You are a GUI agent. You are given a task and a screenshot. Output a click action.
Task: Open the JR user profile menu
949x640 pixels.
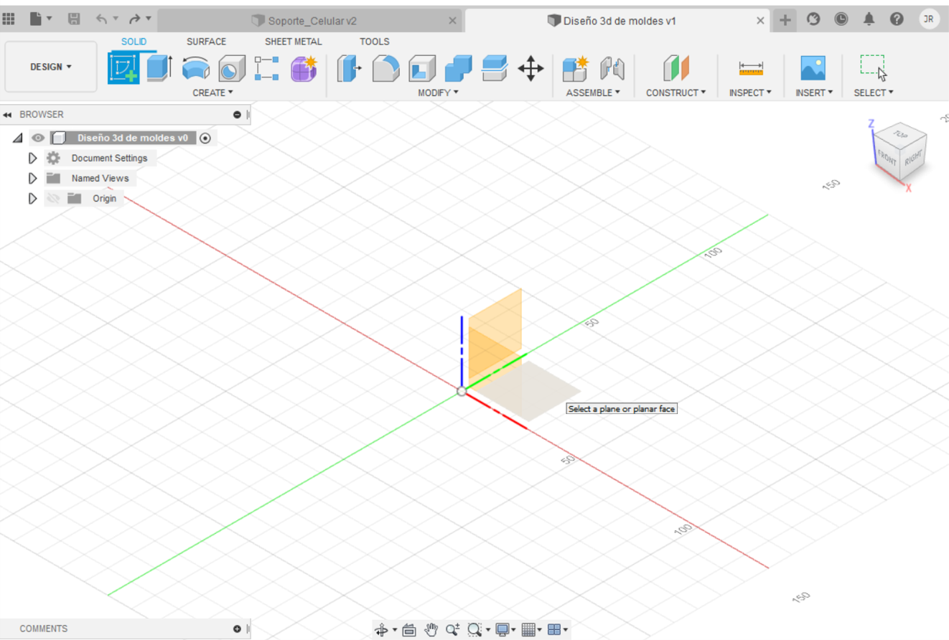929,19
